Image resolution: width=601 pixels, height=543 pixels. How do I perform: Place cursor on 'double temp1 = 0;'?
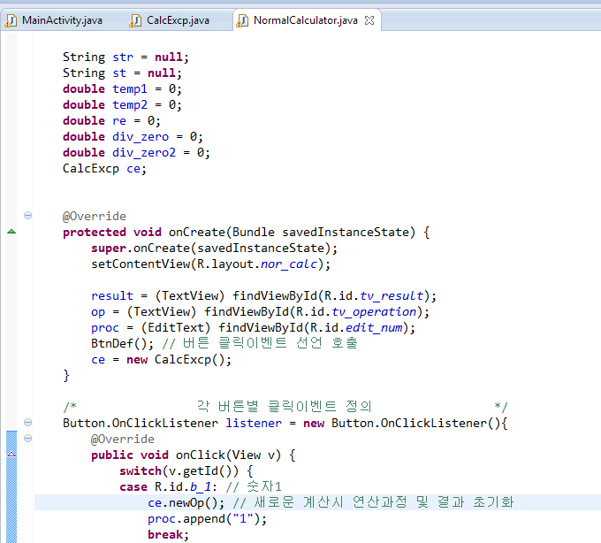122,89
